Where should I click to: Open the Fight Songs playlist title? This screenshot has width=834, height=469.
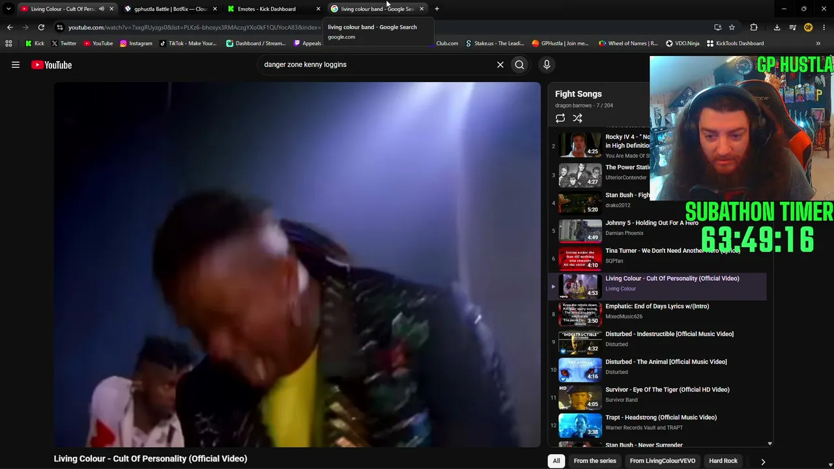click(579, 94)
